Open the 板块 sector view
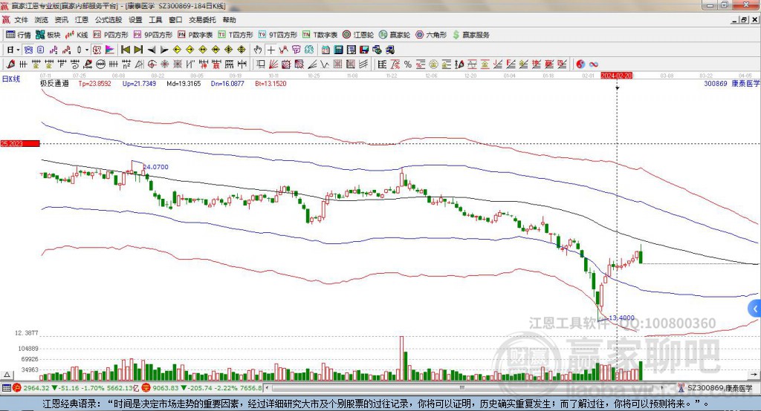 (x=48, y=35)
